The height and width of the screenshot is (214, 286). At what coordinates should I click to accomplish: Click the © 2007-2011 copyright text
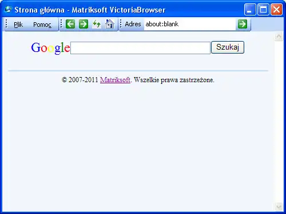click(x=80, y=80)
